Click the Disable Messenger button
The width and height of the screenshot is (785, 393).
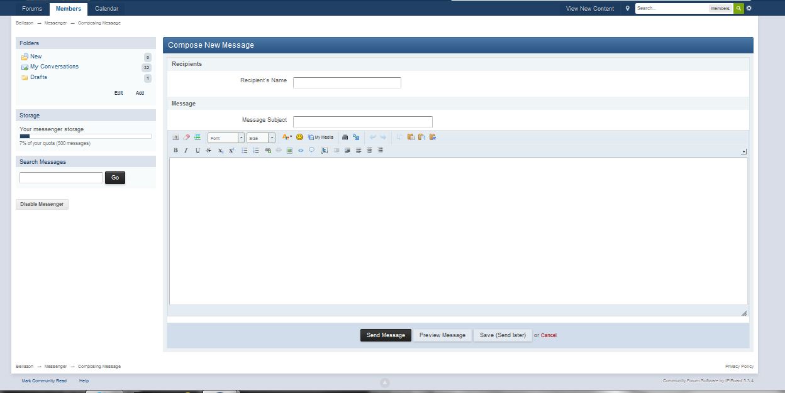42,204
